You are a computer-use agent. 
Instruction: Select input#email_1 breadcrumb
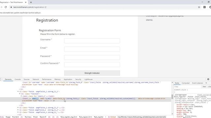tap(141, 117)
